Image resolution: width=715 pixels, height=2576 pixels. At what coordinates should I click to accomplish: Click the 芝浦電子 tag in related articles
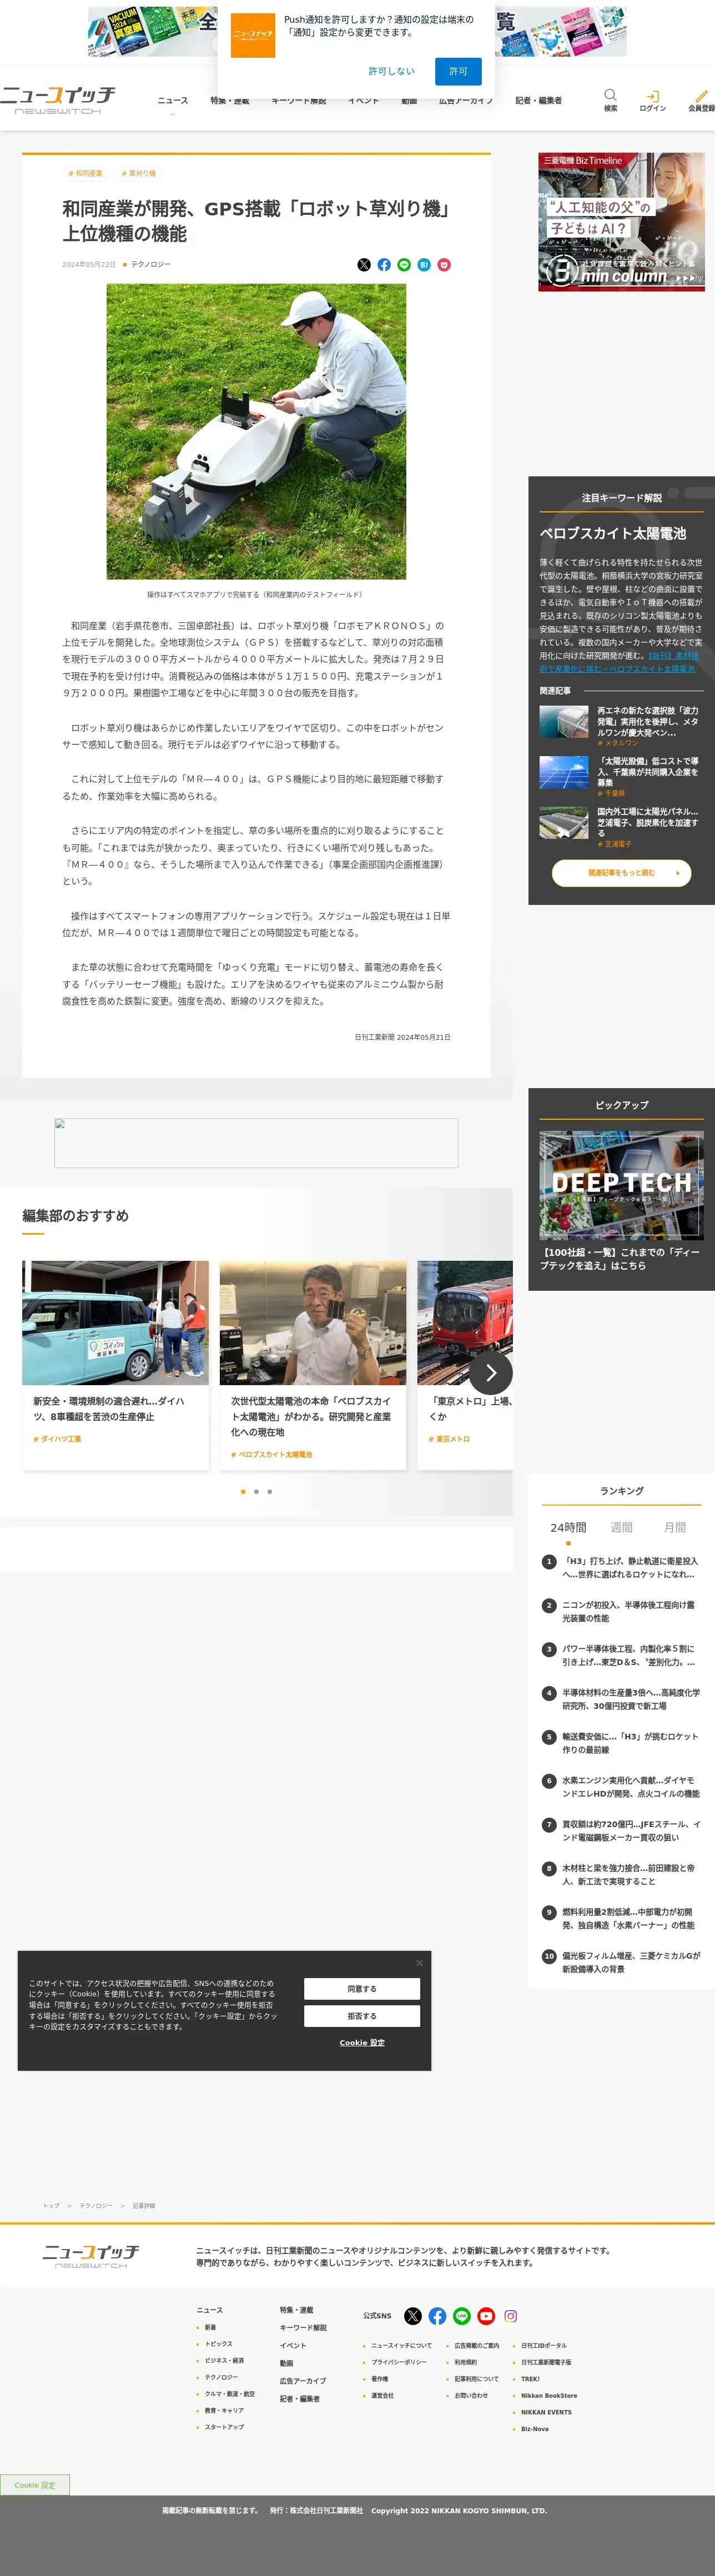615,844
